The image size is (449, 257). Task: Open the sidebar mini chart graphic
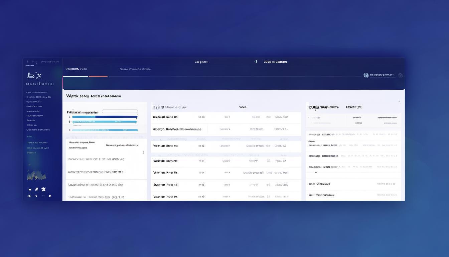(x=36, y=175)
